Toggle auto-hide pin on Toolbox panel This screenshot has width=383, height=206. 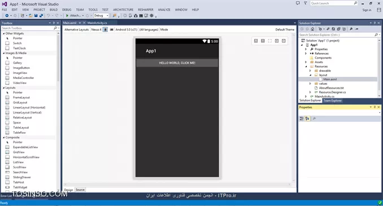coord(54,23)
